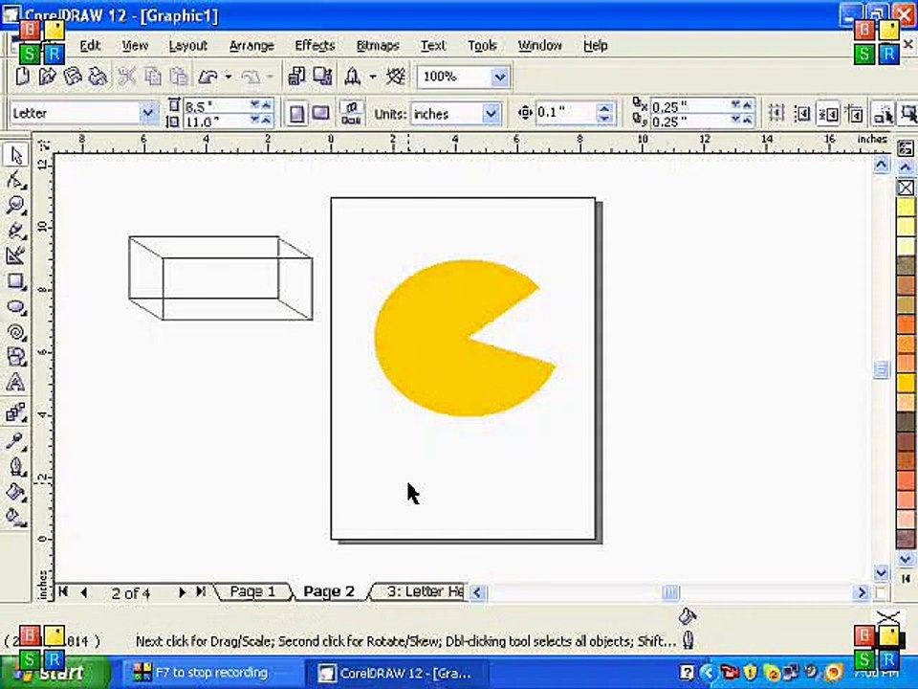Image resolution: width=918 pixels, height=689 pixels.
Task: Select the Spiral tool in toolbox
Action: coord(16,332)
